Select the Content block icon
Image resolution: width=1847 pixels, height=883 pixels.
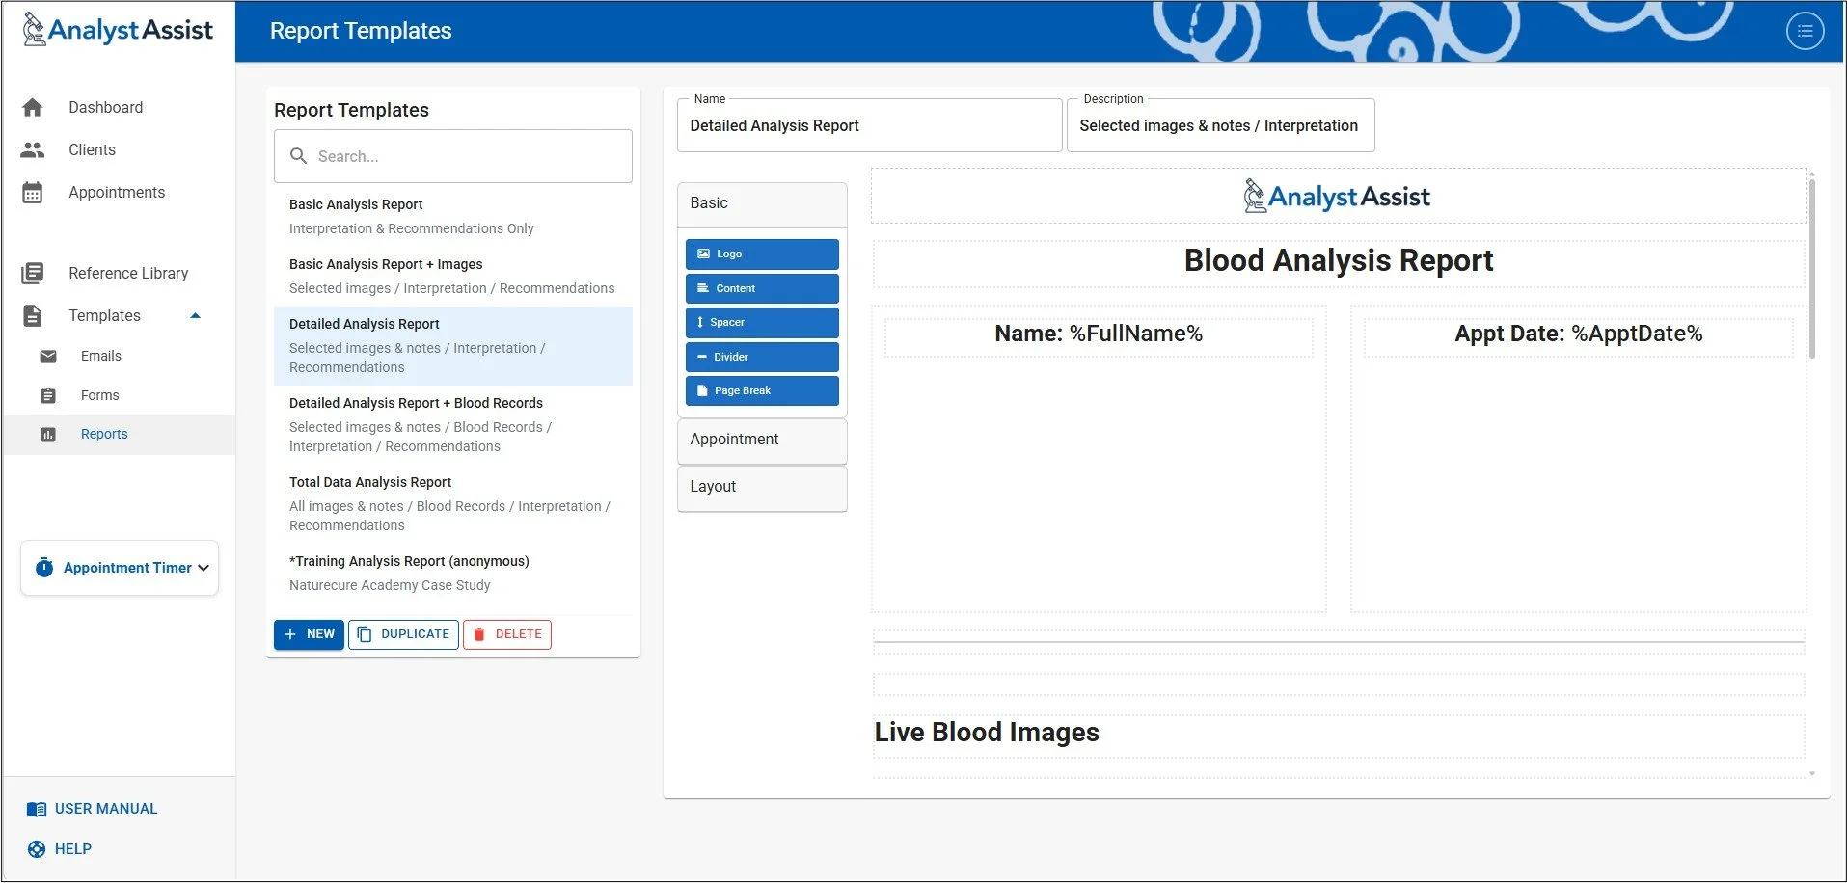pyautogui.click(x=702, y=288)
